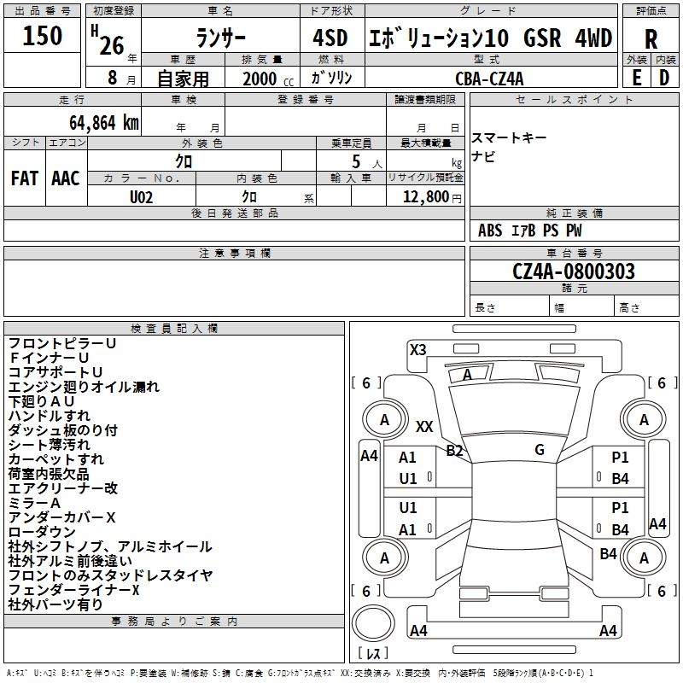Select the shift type FAT

click(25, 178)
